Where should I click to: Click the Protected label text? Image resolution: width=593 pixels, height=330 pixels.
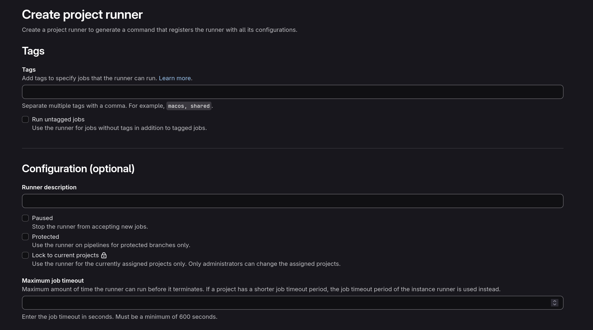tap(45, 237)
